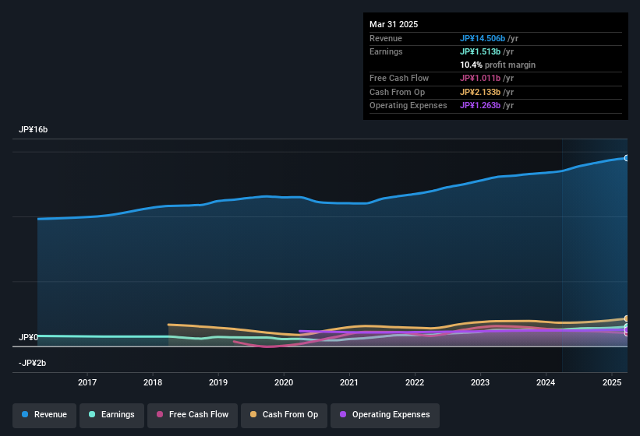Click the 2025 x-axis label
The width and height of the screenshot is (640, 436).
[612, 382]
